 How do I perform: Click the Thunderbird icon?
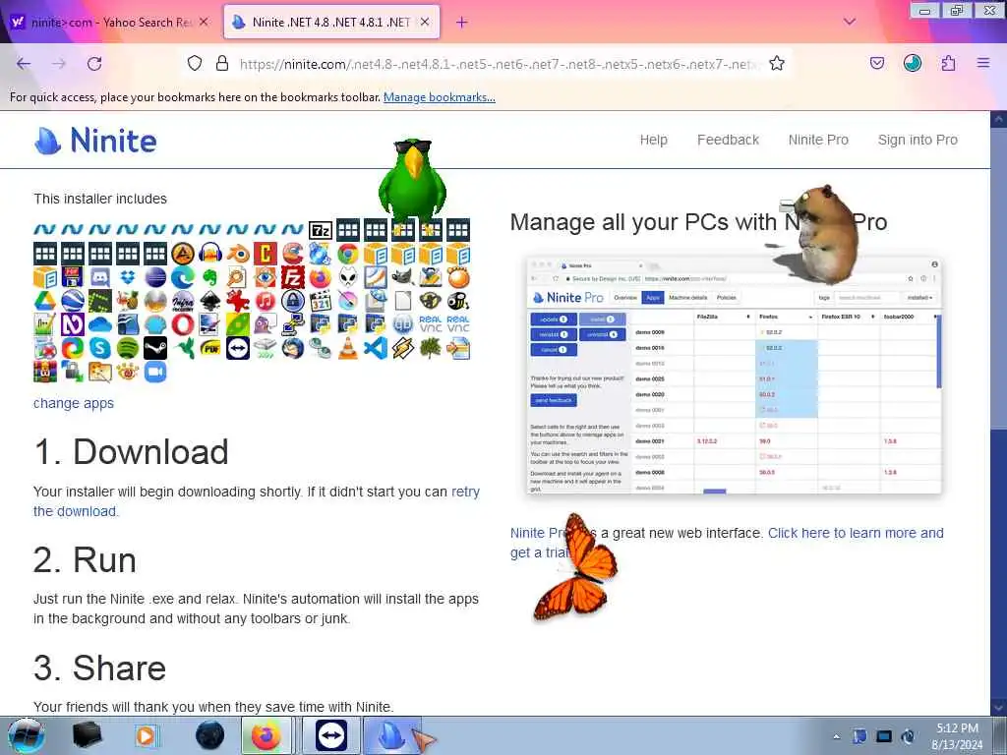tap(293, 348)
